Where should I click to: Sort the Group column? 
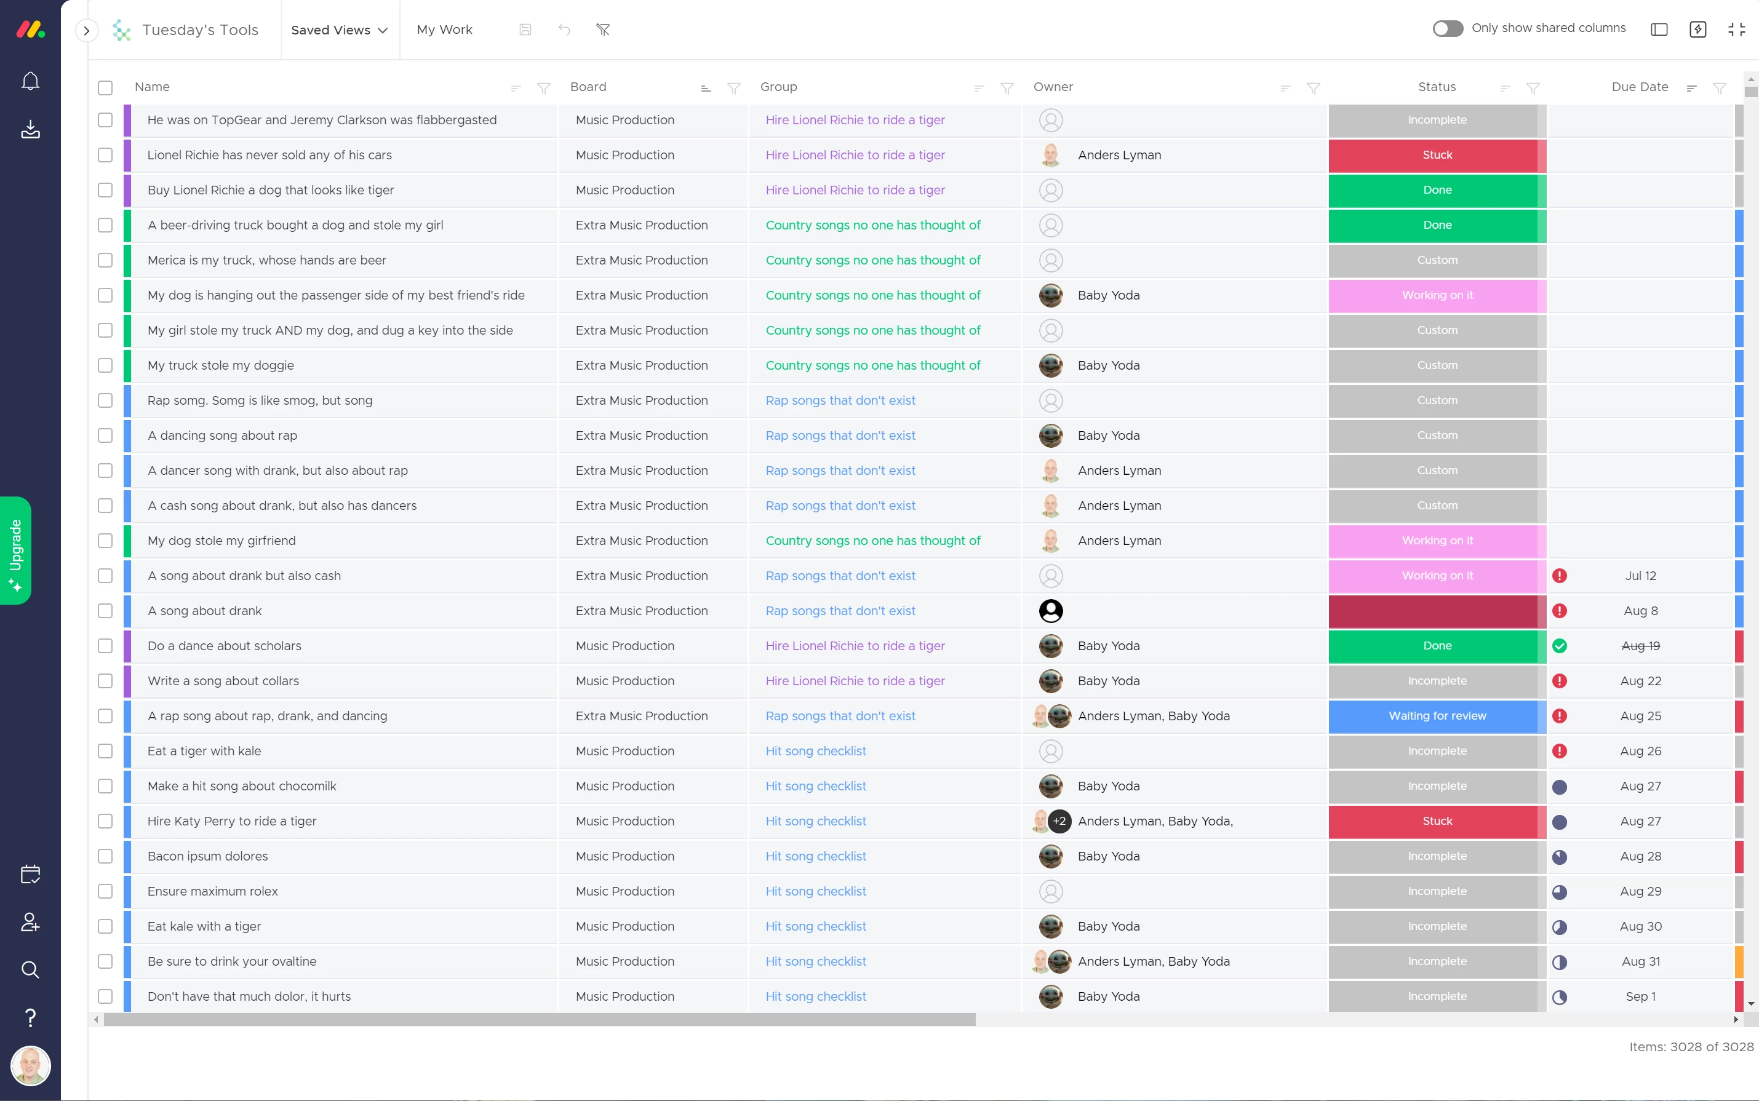979,88
